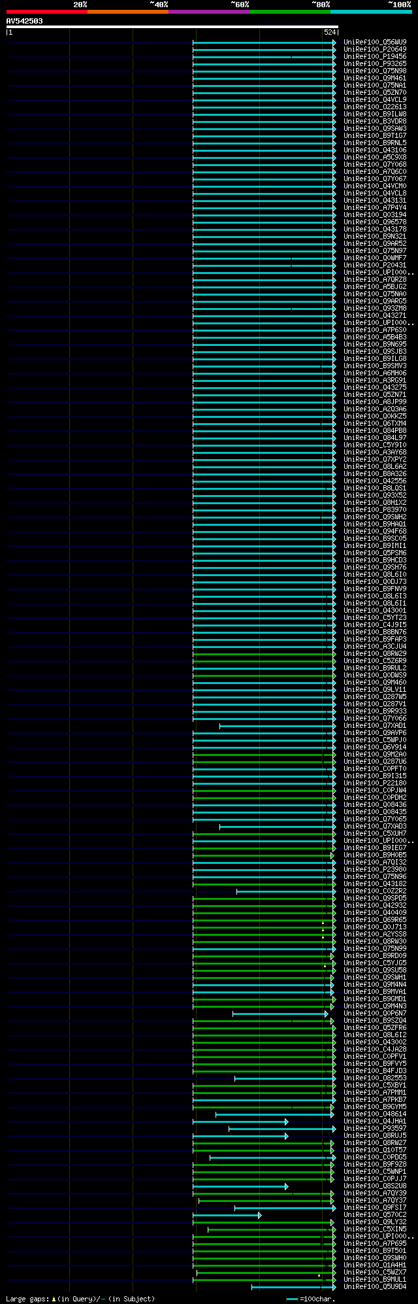Click the red ~20% identity legend bar
The width and height of the screenshot is (418, 1304).
point(47,11)
